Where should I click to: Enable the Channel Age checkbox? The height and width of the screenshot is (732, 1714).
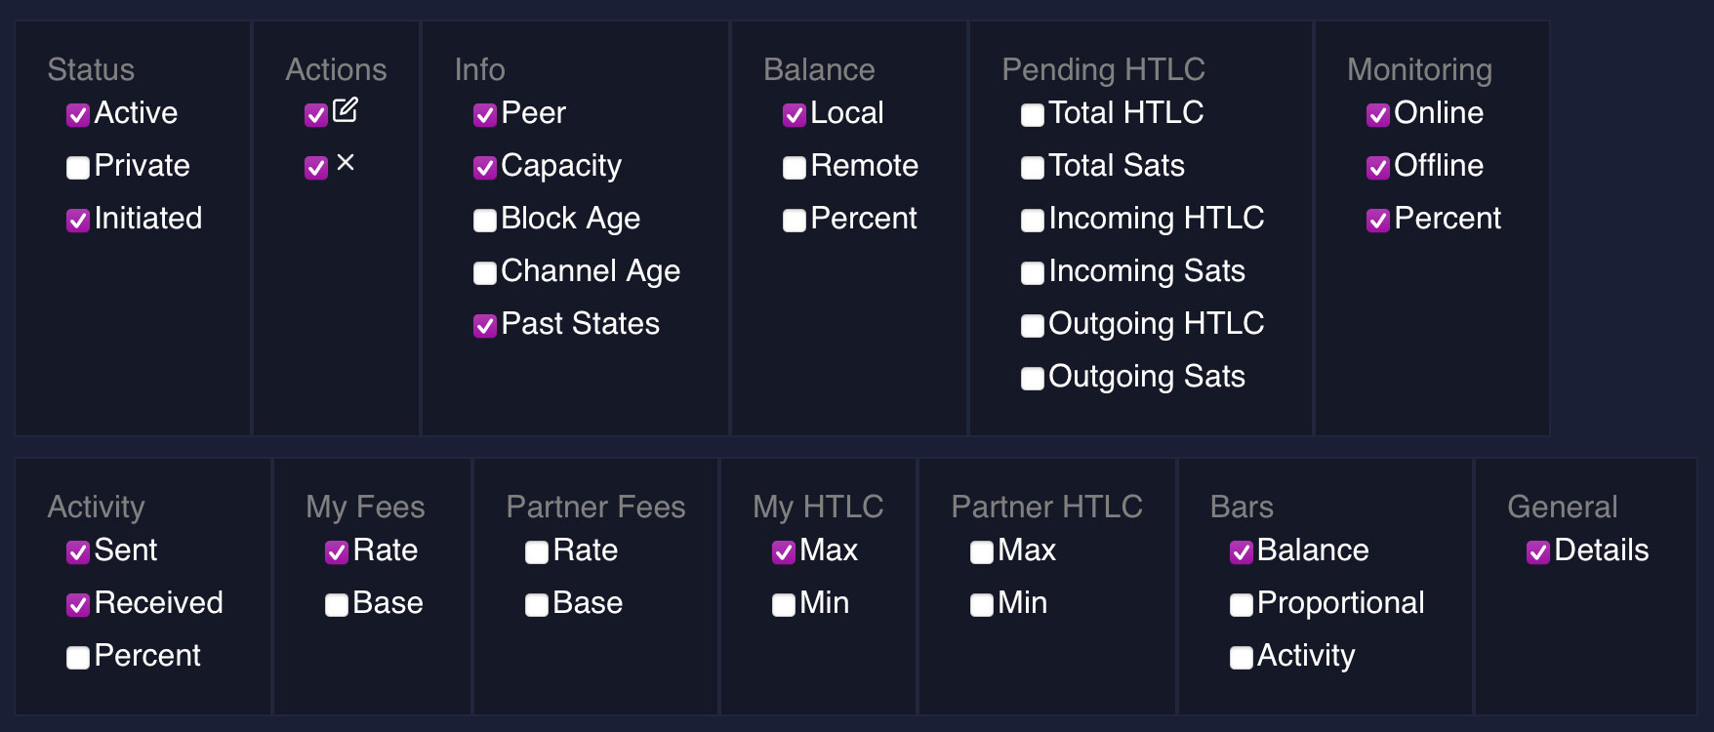485,273
